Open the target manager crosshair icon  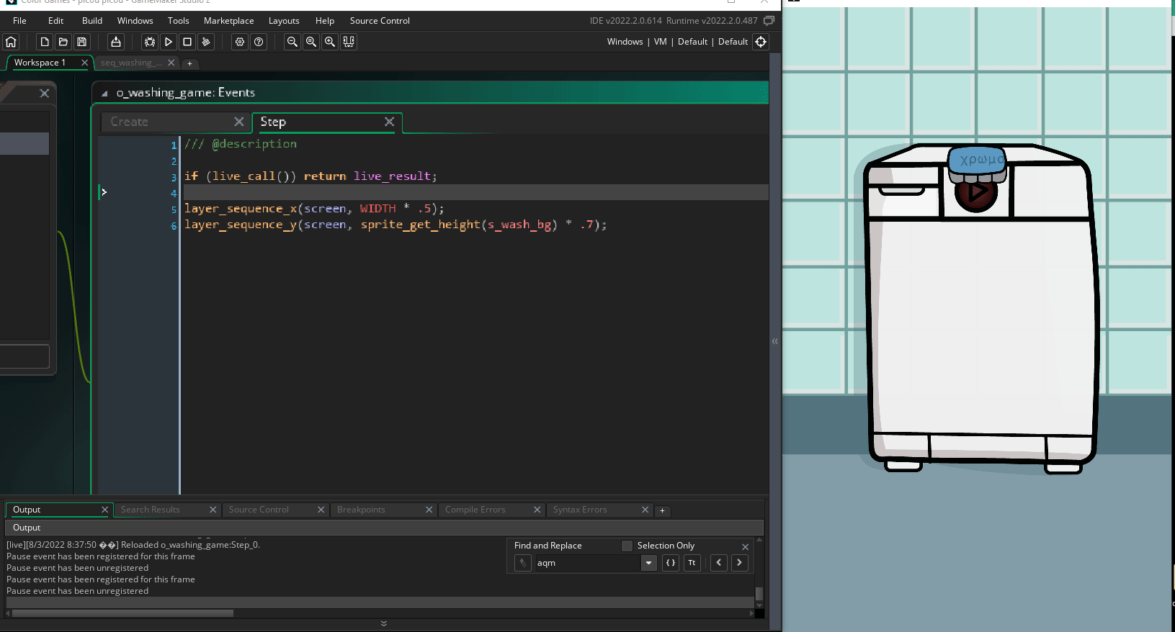[x=761, y=42]
